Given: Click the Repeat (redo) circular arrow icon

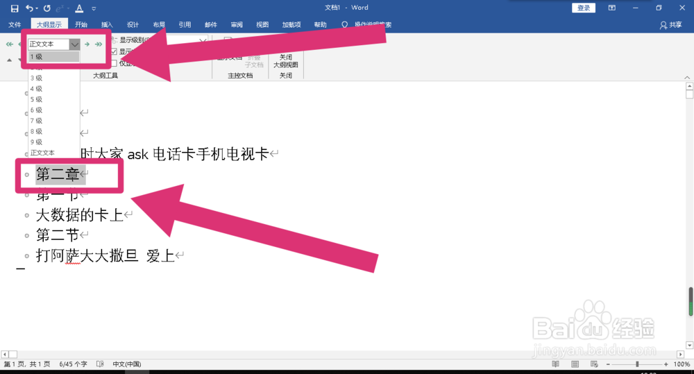Looking at the screenshot, I should pyautogui.click(x=47, y=8).
